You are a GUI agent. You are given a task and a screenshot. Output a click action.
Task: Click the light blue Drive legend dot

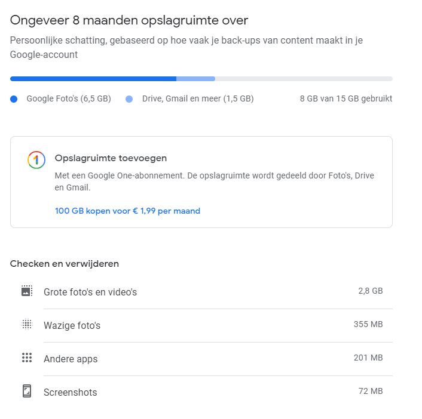coord(129,99)
